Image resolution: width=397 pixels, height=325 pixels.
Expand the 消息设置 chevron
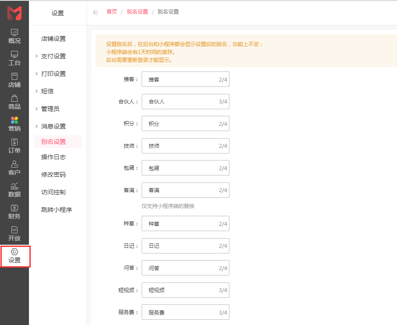point(36,126)
